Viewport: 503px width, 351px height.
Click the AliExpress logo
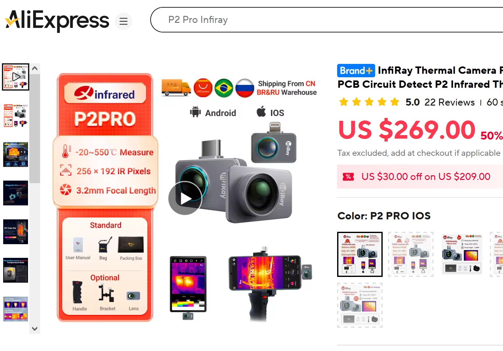[57, 21]
